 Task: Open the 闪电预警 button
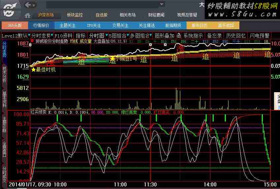coord(260,36)
